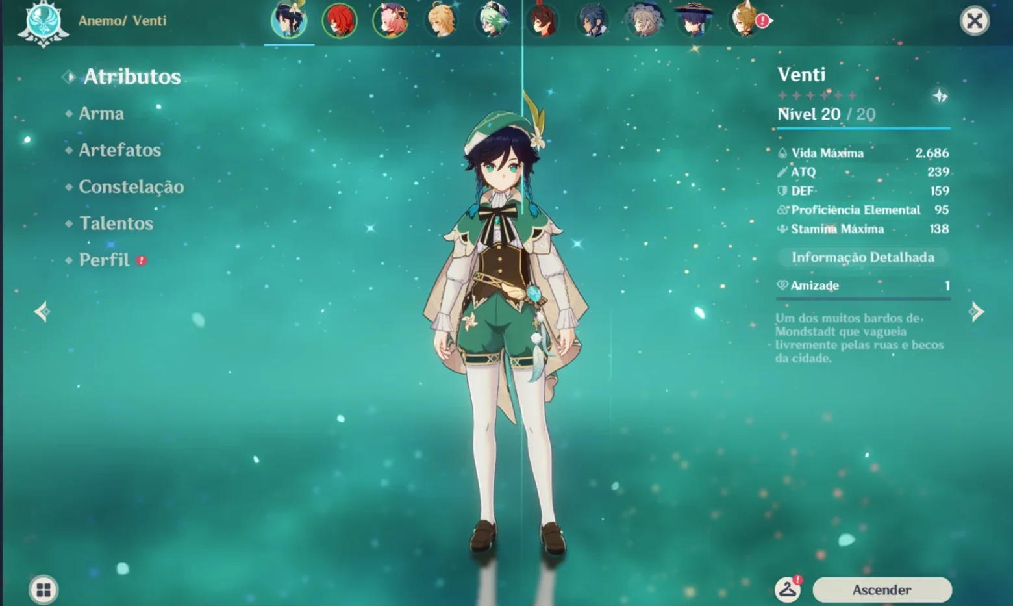
Task: Open Informação Detalhada
Action: pyautogui.click(x=863, y=257)
